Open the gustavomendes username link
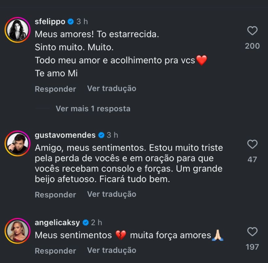 (65, 135)
